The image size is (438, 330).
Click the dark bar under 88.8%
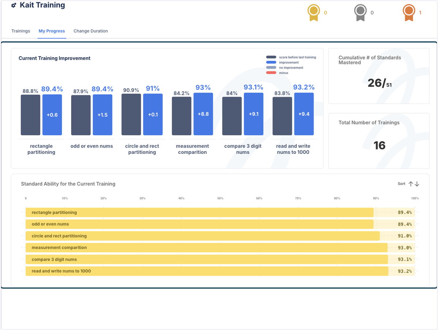[x=31, y=115]
